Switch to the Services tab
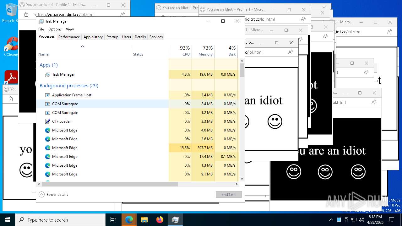 click(x=156, y=37)
